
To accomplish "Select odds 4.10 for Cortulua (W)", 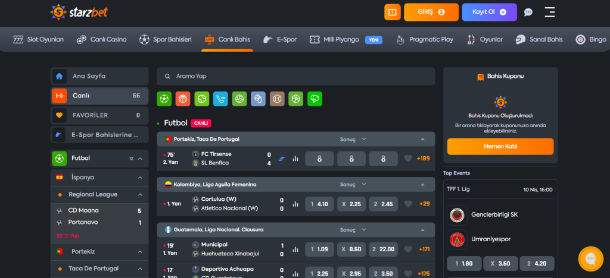I will click(x=319, y=204).
